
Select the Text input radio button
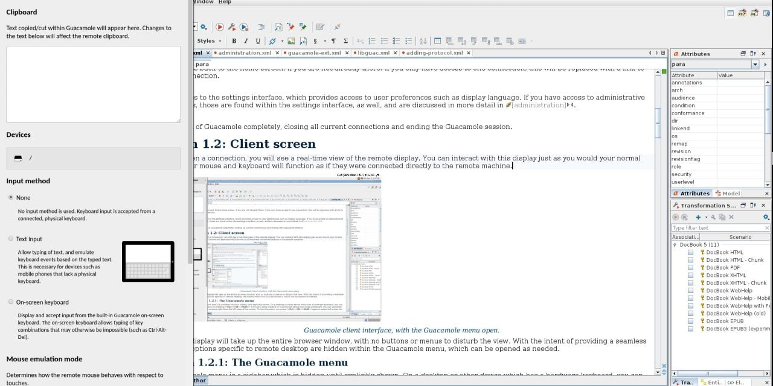[x=11, y=239]
